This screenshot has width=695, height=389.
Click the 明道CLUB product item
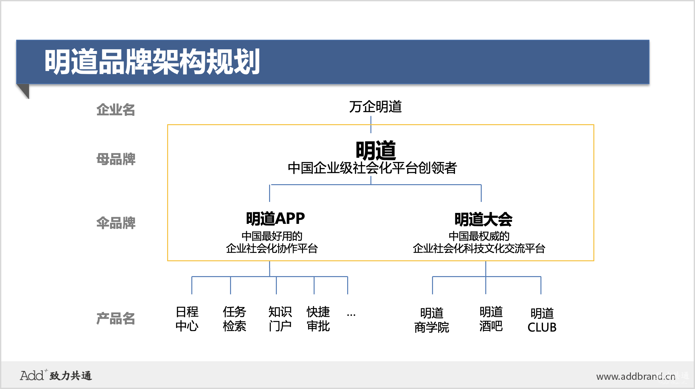click(542, 320)
